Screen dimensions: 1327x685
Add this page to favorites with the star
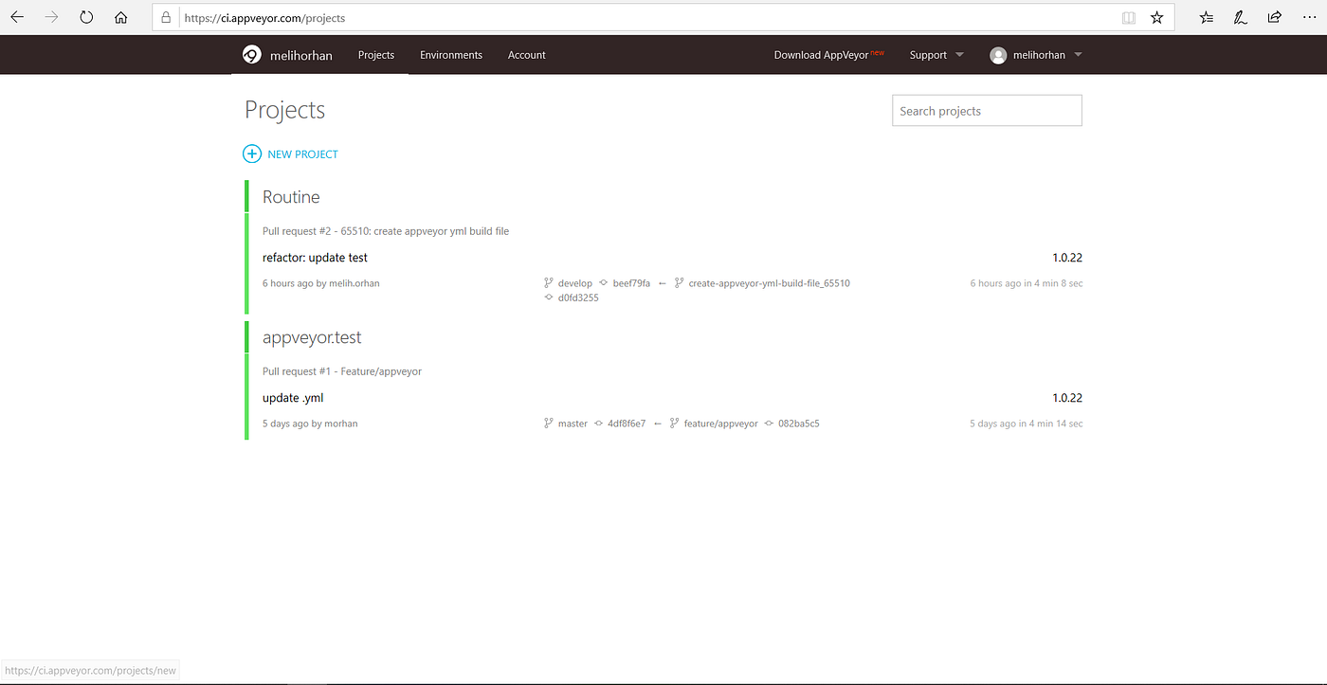click(x=1157, y=17)
